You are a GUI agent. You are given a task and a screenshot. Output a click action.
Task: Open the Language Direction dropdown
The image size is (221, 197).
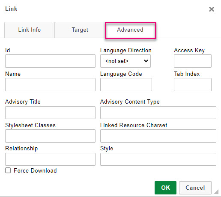pos(125,61)
